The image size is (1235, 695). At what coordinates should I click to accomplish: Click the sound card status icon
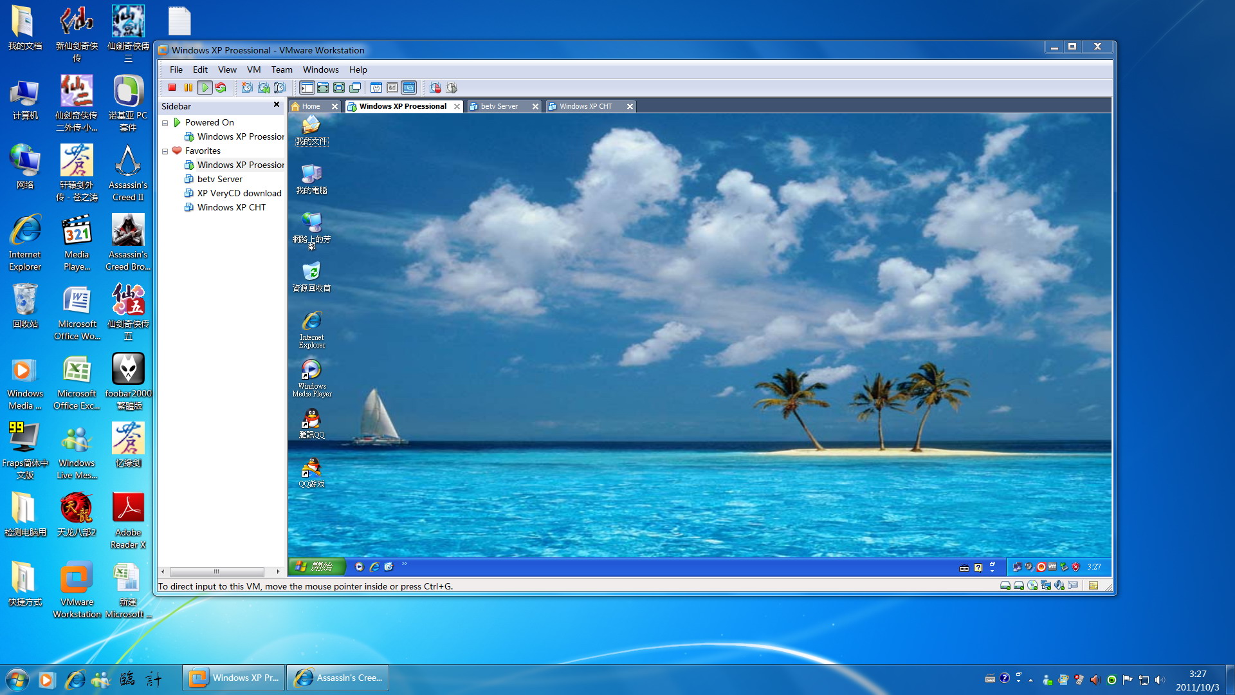[1059, 586]
